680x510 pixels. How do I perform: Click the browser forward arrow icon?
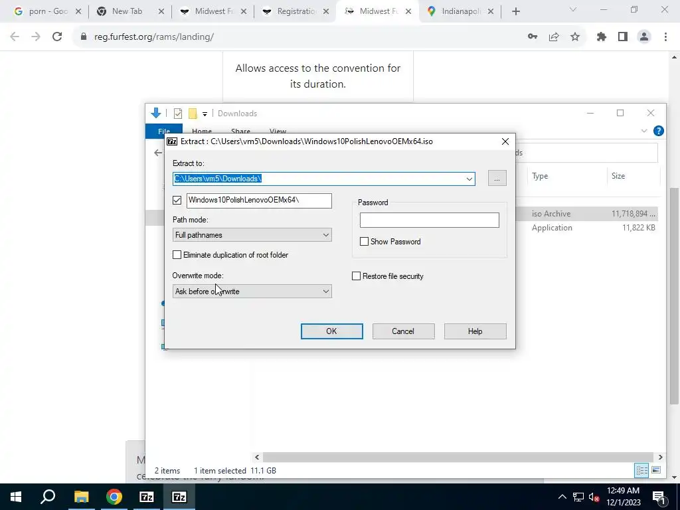(36, 37)
